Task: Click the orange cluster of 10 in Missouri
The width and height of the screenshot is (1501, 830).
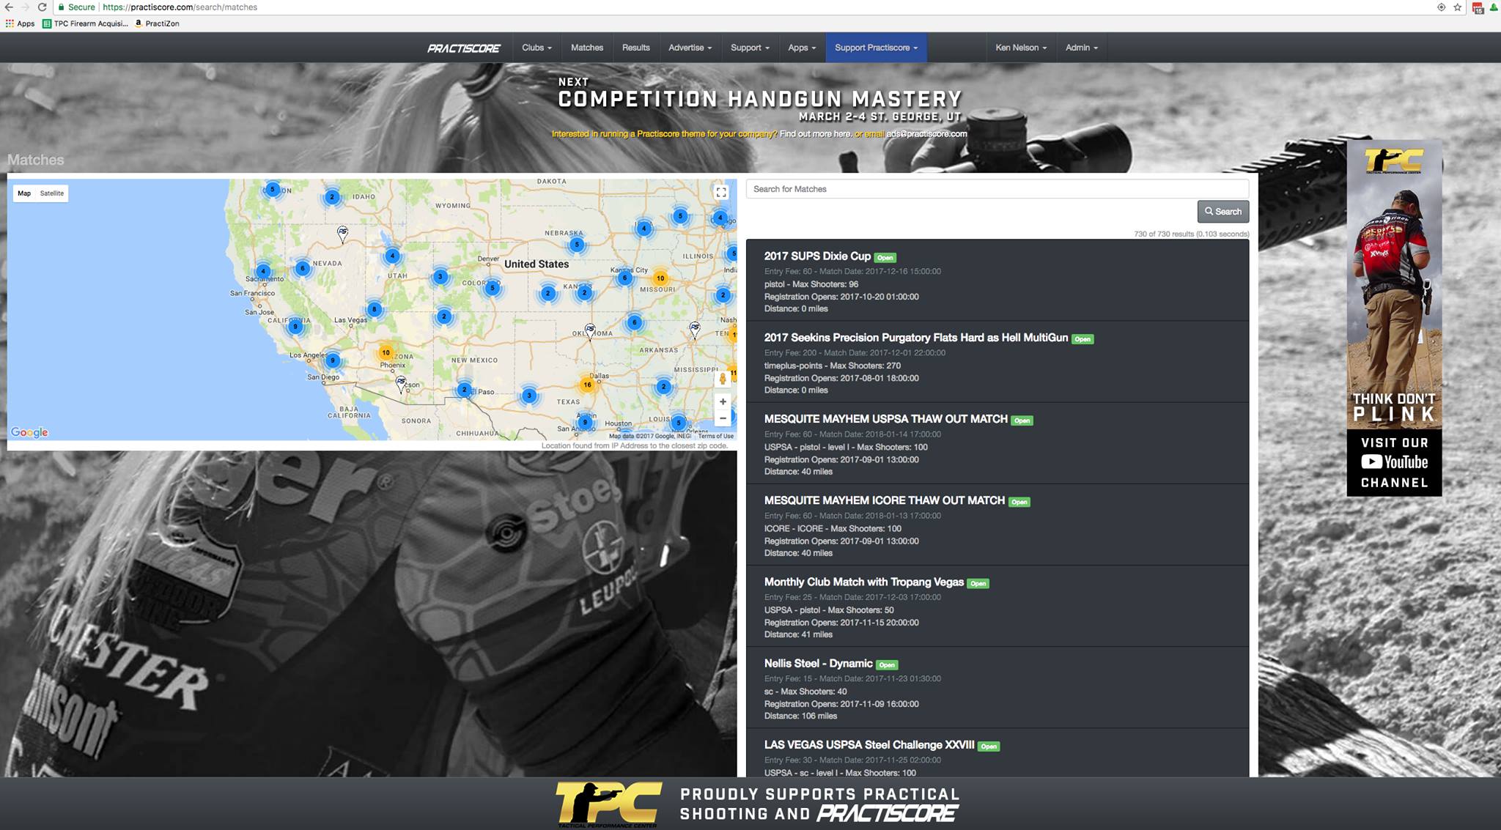Action: 660,278
